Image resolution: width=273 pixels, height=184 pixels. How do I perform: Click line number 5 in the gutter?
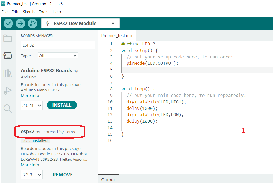coord(111,70)
